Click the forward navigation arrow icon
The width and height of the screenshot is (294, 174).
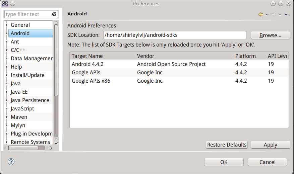click(x=274, y=14)
